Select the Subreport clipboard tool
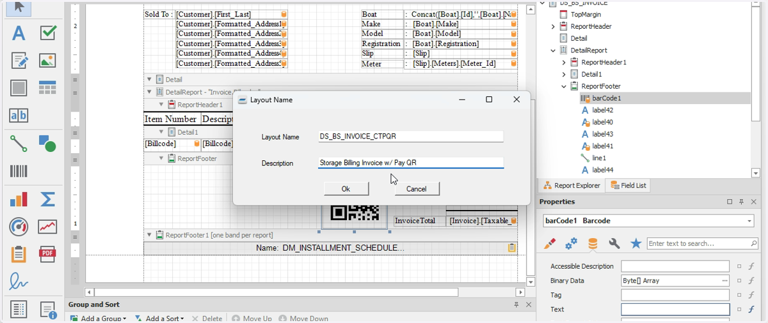This screenshot has height=323, width=768. pos(19,254)
